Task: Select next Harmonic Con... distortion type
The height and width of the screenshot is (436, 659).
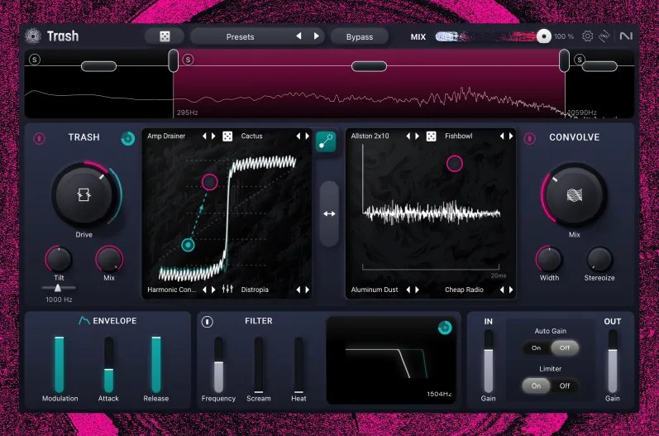Action: click(x=213, y=290)
